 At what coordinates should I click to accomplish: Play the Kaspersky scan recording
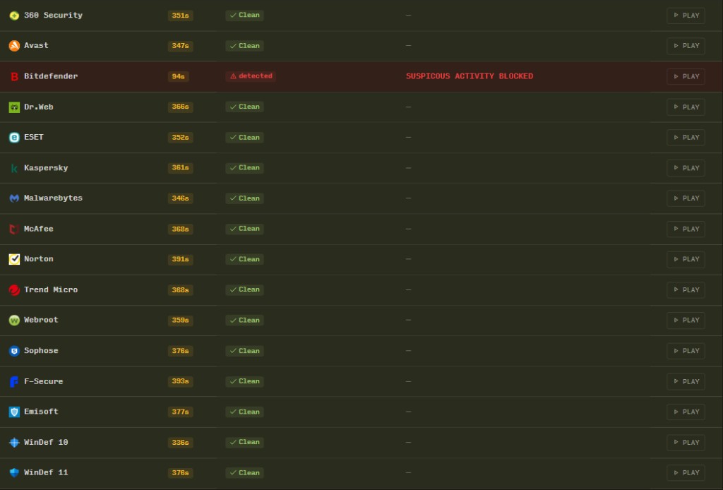click(686, 168)
